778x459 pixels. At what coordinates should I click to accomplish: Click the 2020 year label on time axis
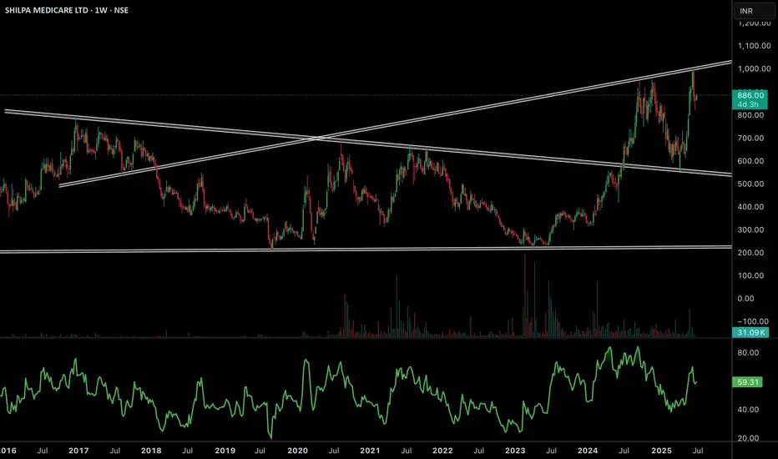(x=298, y=451)
